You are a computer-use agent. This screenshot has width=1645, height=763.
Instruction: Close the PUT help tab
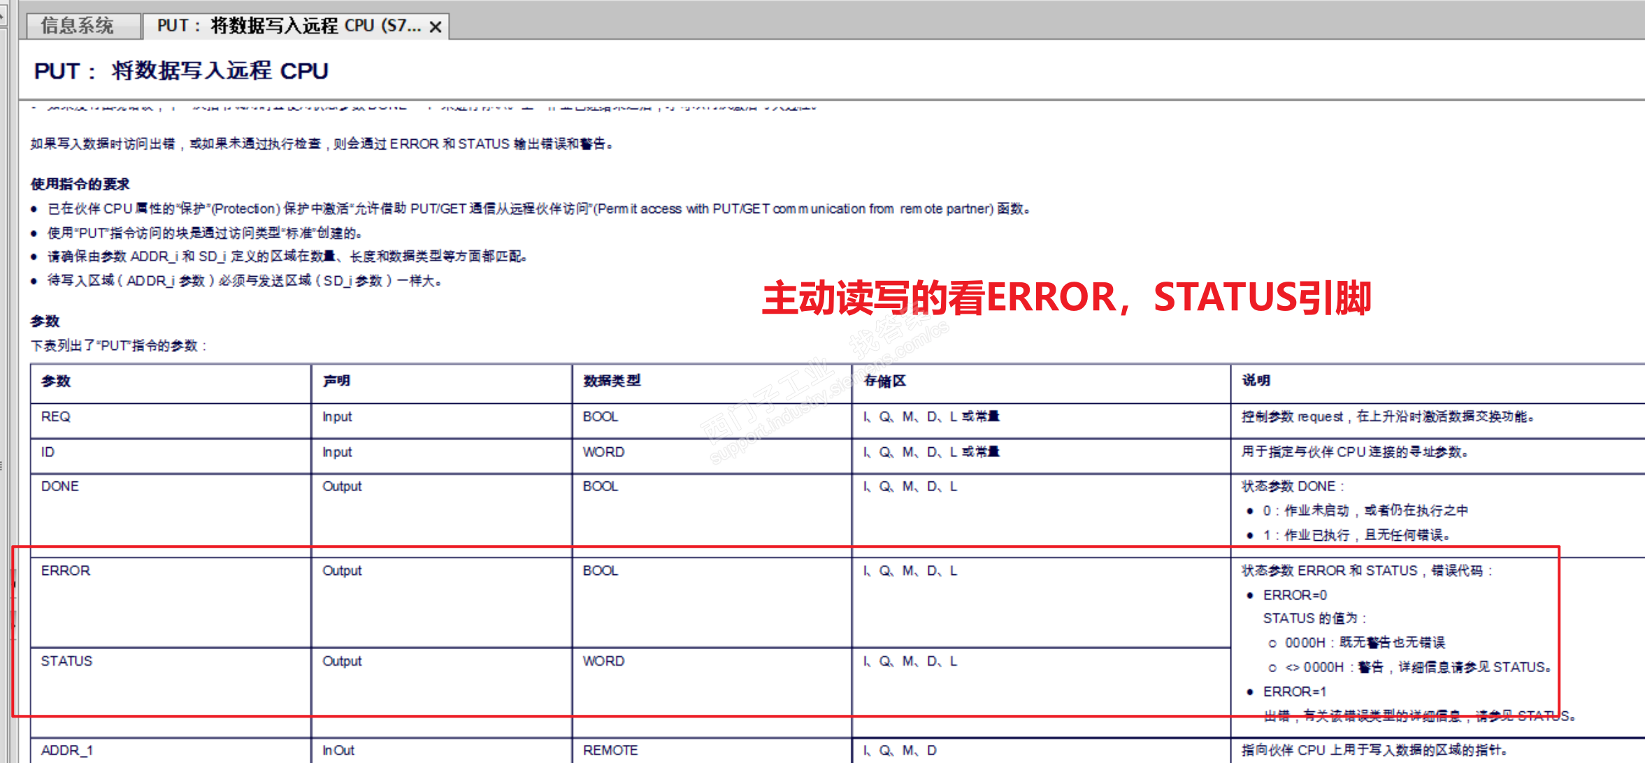point(436,27)
